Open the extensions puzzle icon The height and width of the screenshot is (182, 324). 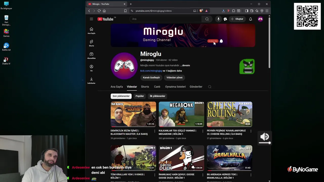coord(233,11)
